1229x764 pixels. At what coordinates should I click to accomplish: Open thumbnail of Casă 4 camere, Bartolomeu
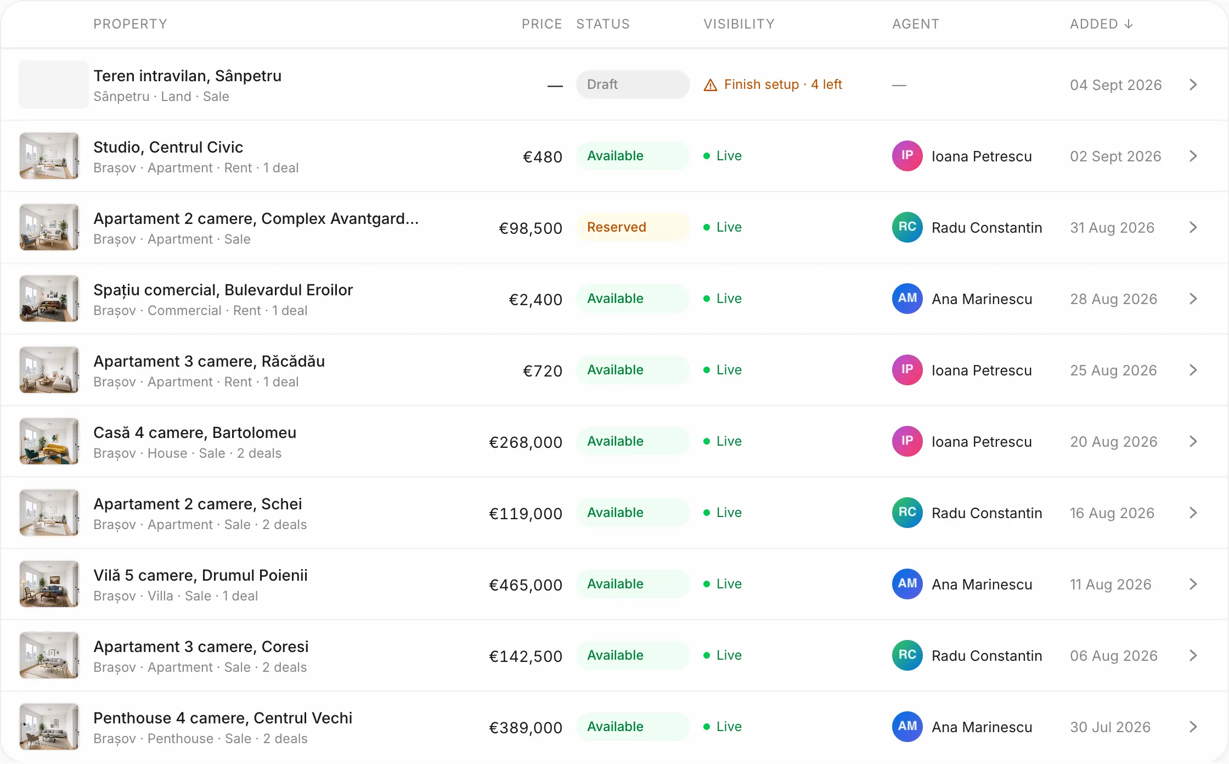pos(49,441)
